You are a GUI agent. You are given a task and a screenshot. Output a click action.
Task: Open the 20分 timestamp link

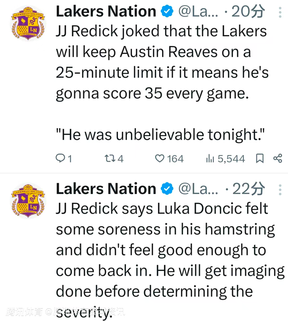(248, 11)
